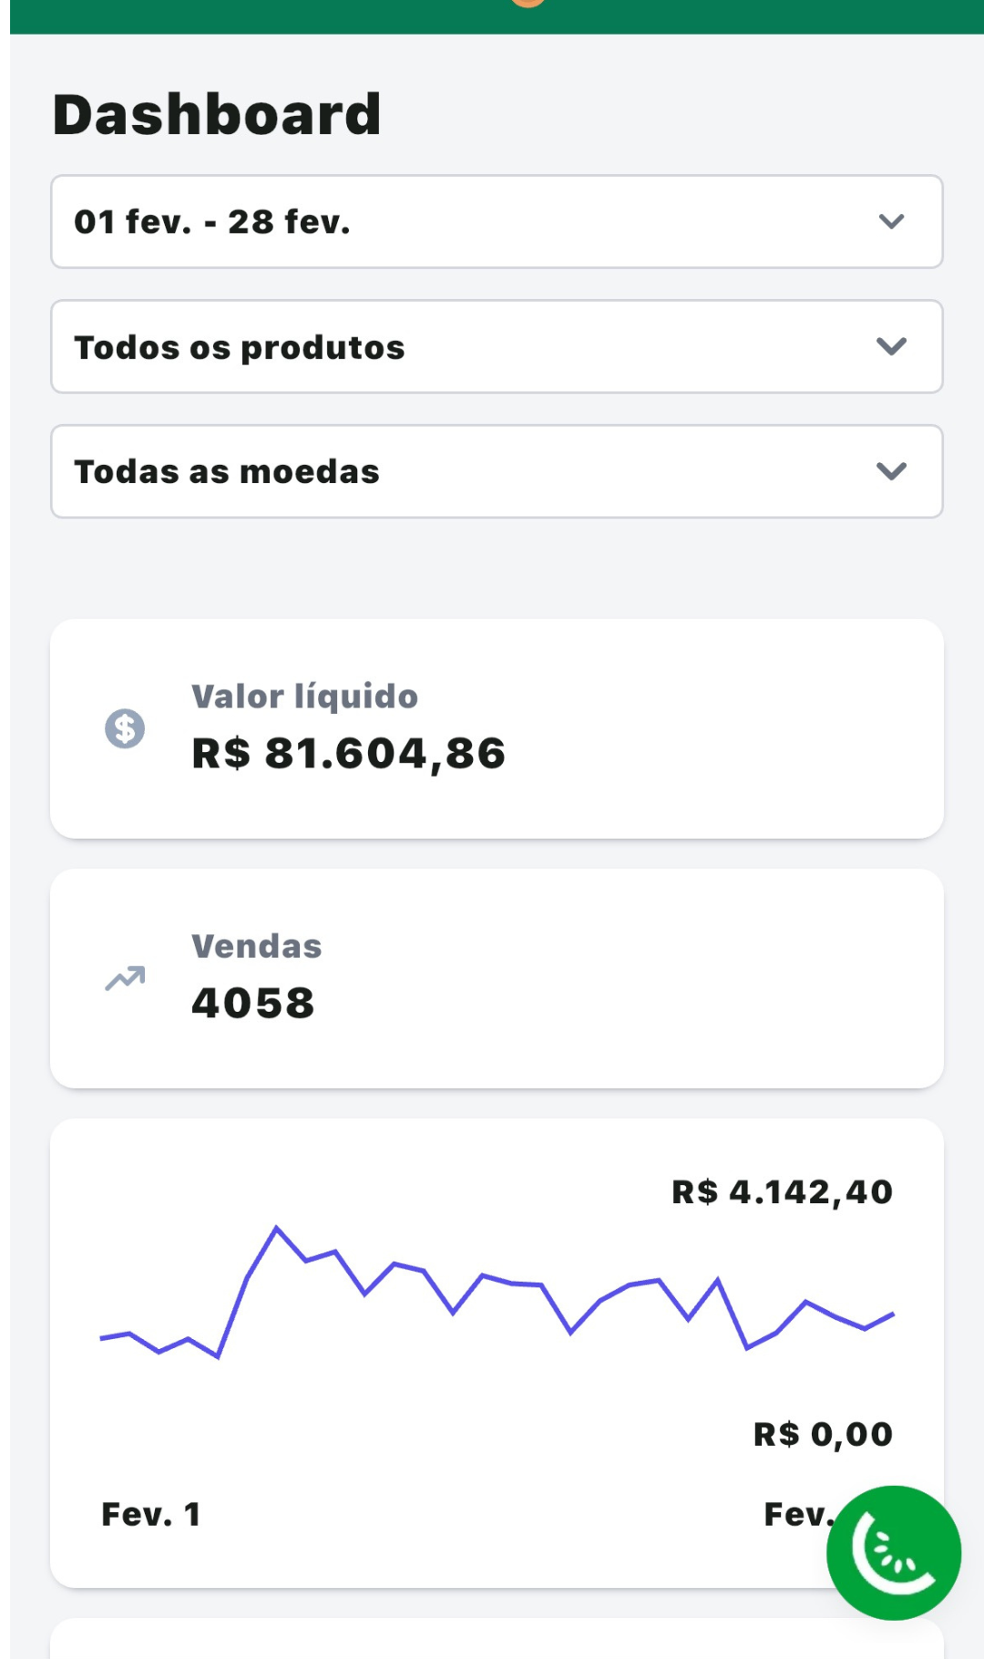Click the chevron in the products field
The image size is (984, 1659).
coord(891,346)
